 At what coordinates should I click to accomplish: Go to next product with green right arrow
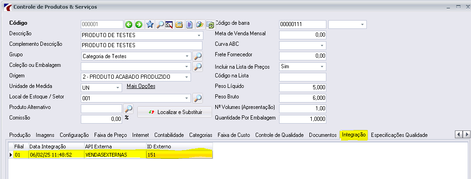139,25
